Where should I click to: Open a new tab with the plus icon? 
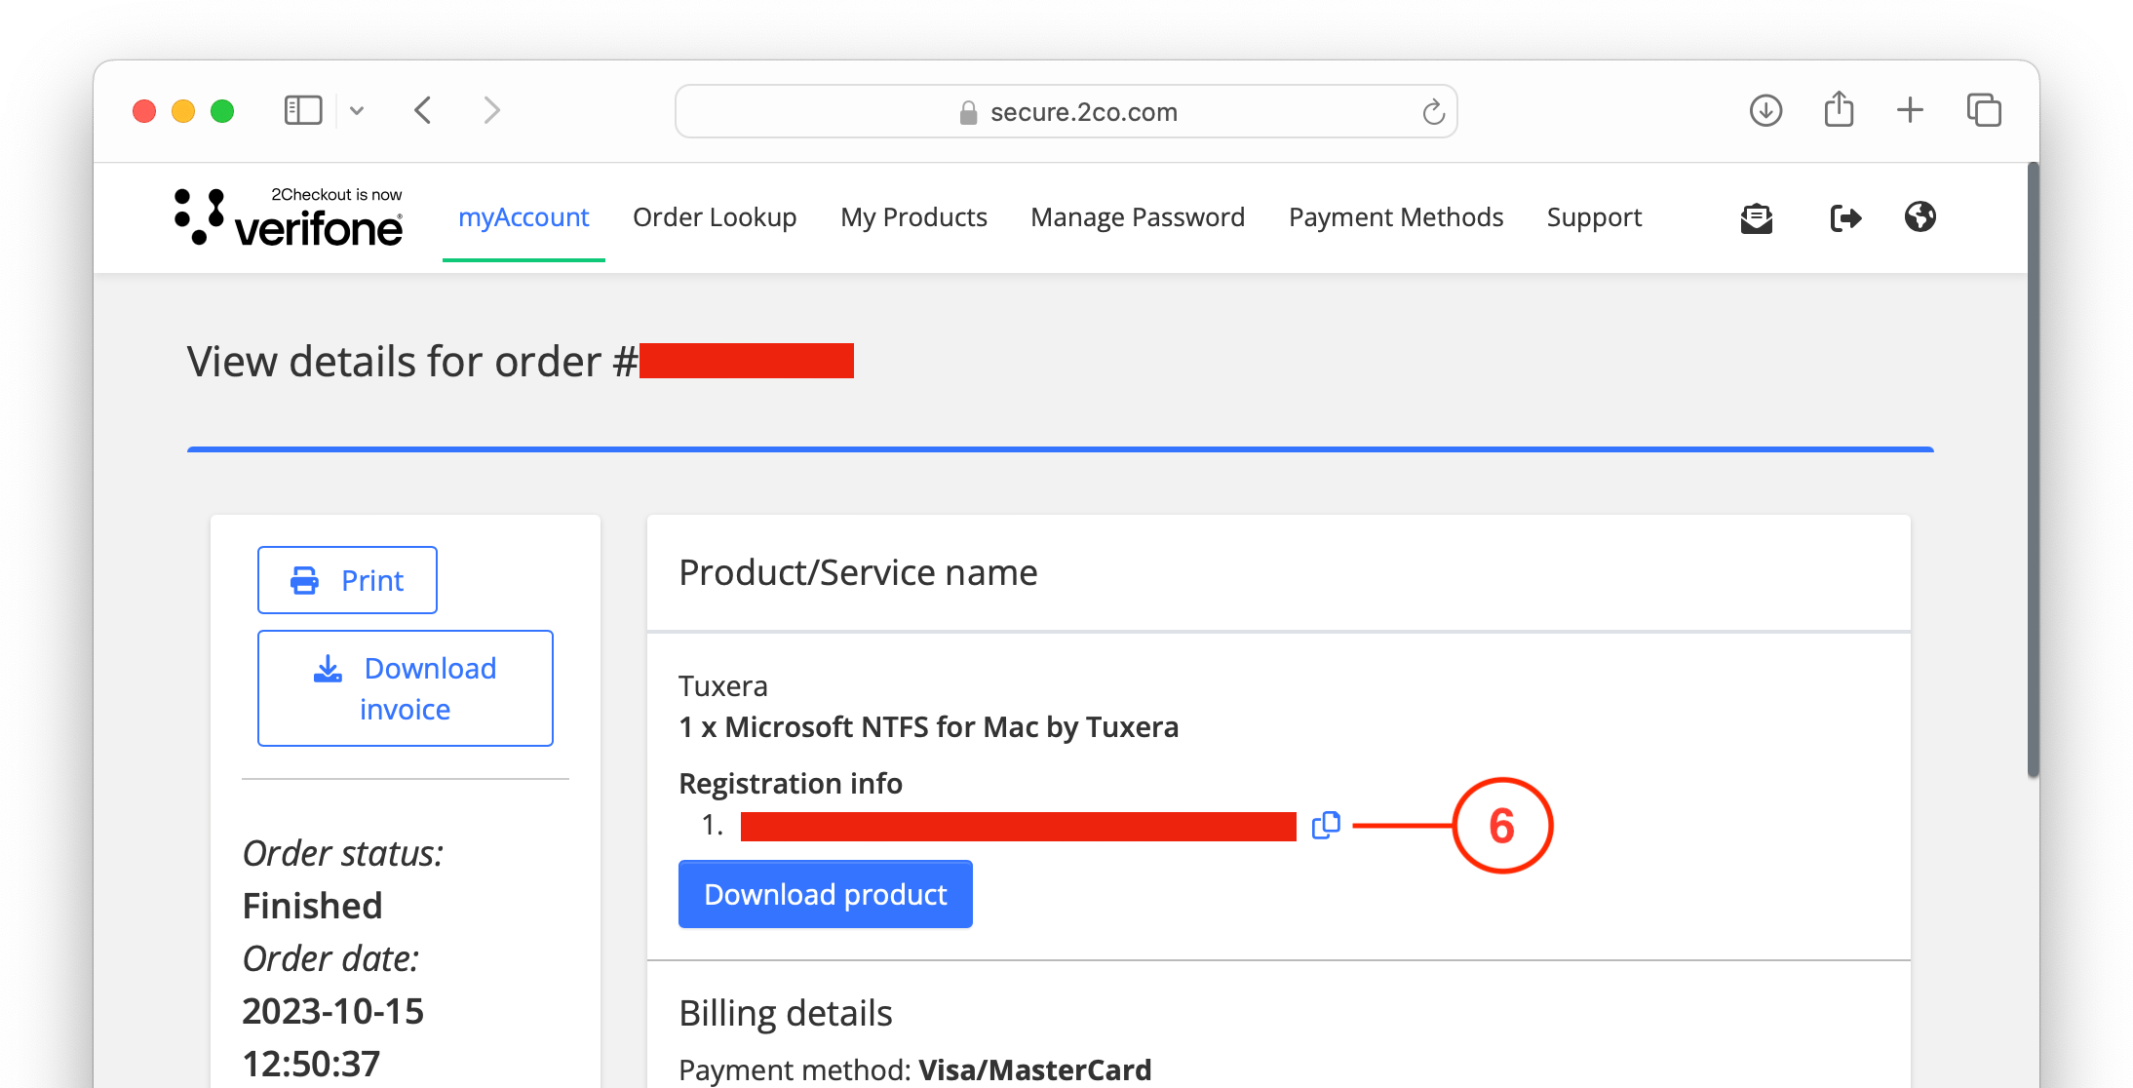[1910, 110]
